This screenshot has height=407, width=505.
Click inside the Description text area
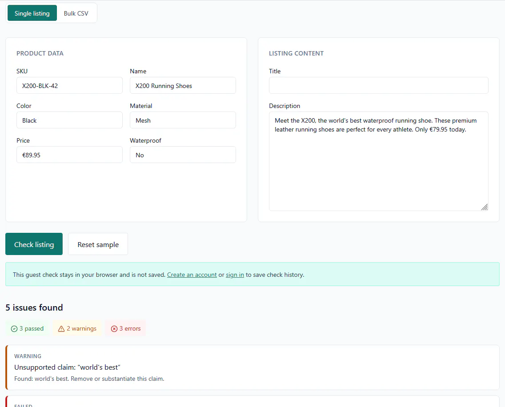[x=378, y=161]
